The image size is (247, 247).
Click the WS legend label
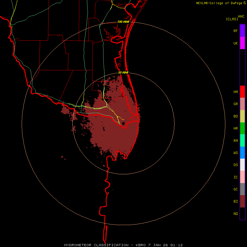[236, 153]
